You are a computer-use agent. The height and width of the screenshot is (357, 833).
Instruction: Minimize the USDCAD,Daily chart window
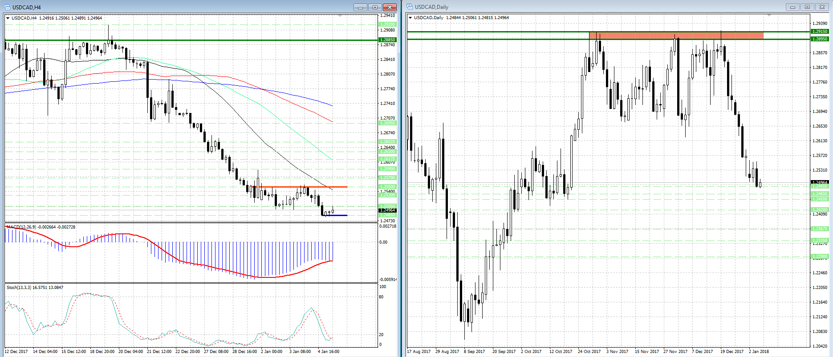(792, 7)
